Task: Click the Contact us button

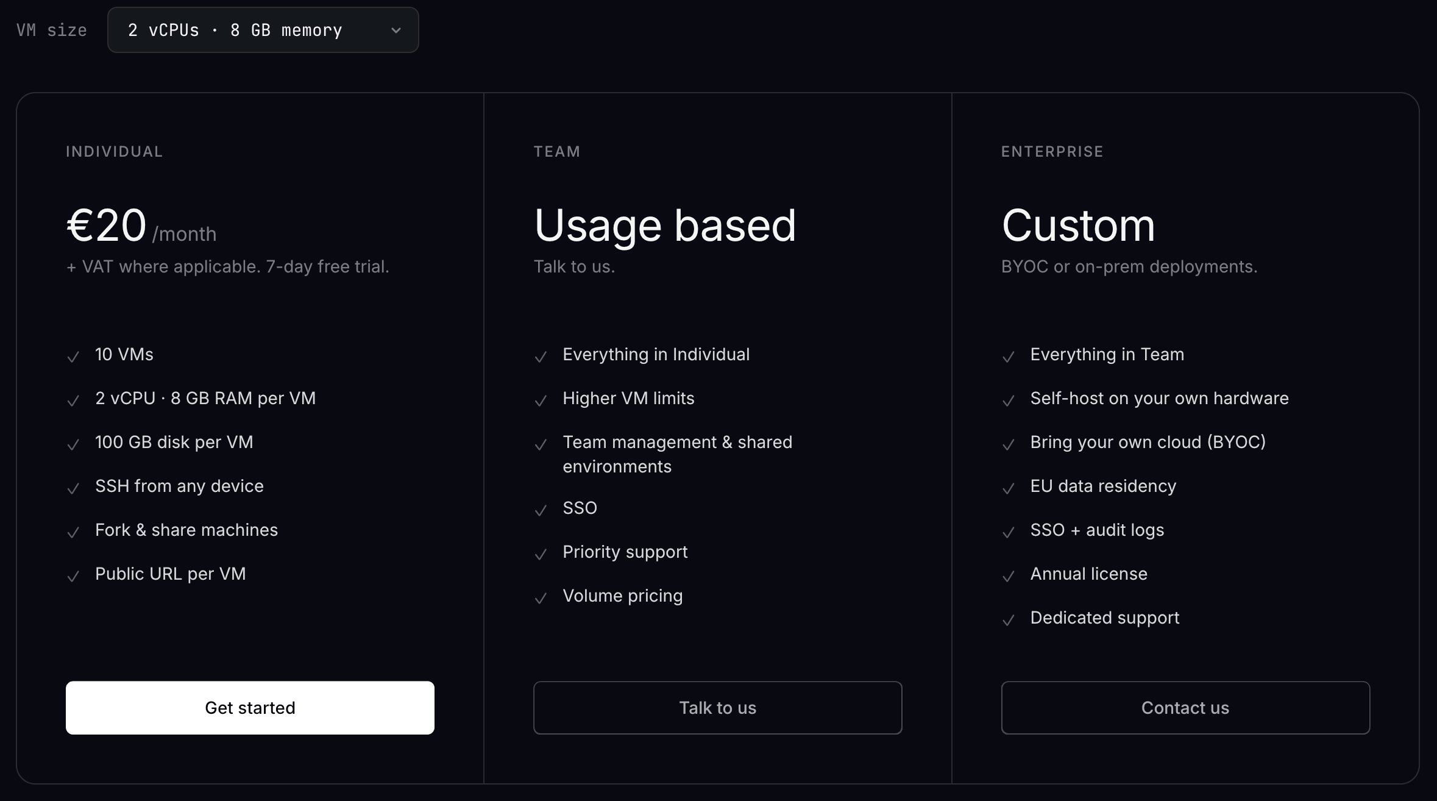Action: [1185, 708]
